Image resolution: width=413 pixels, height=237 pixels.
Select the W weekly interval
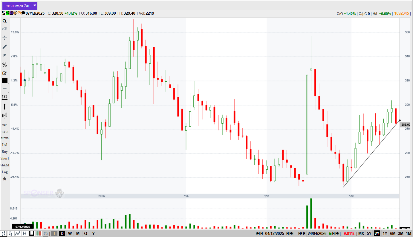70,233
